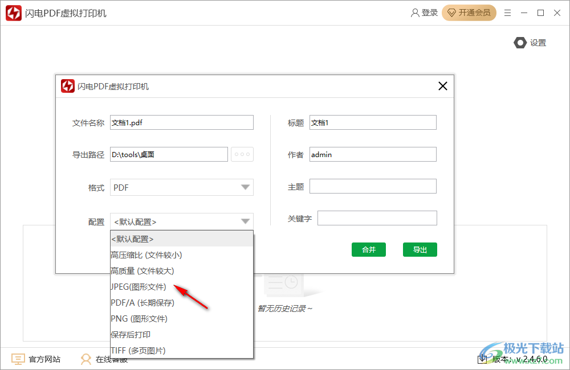Focus the 标题 input field
This screenshot has height=370, width=570.
tap(373, 123)
